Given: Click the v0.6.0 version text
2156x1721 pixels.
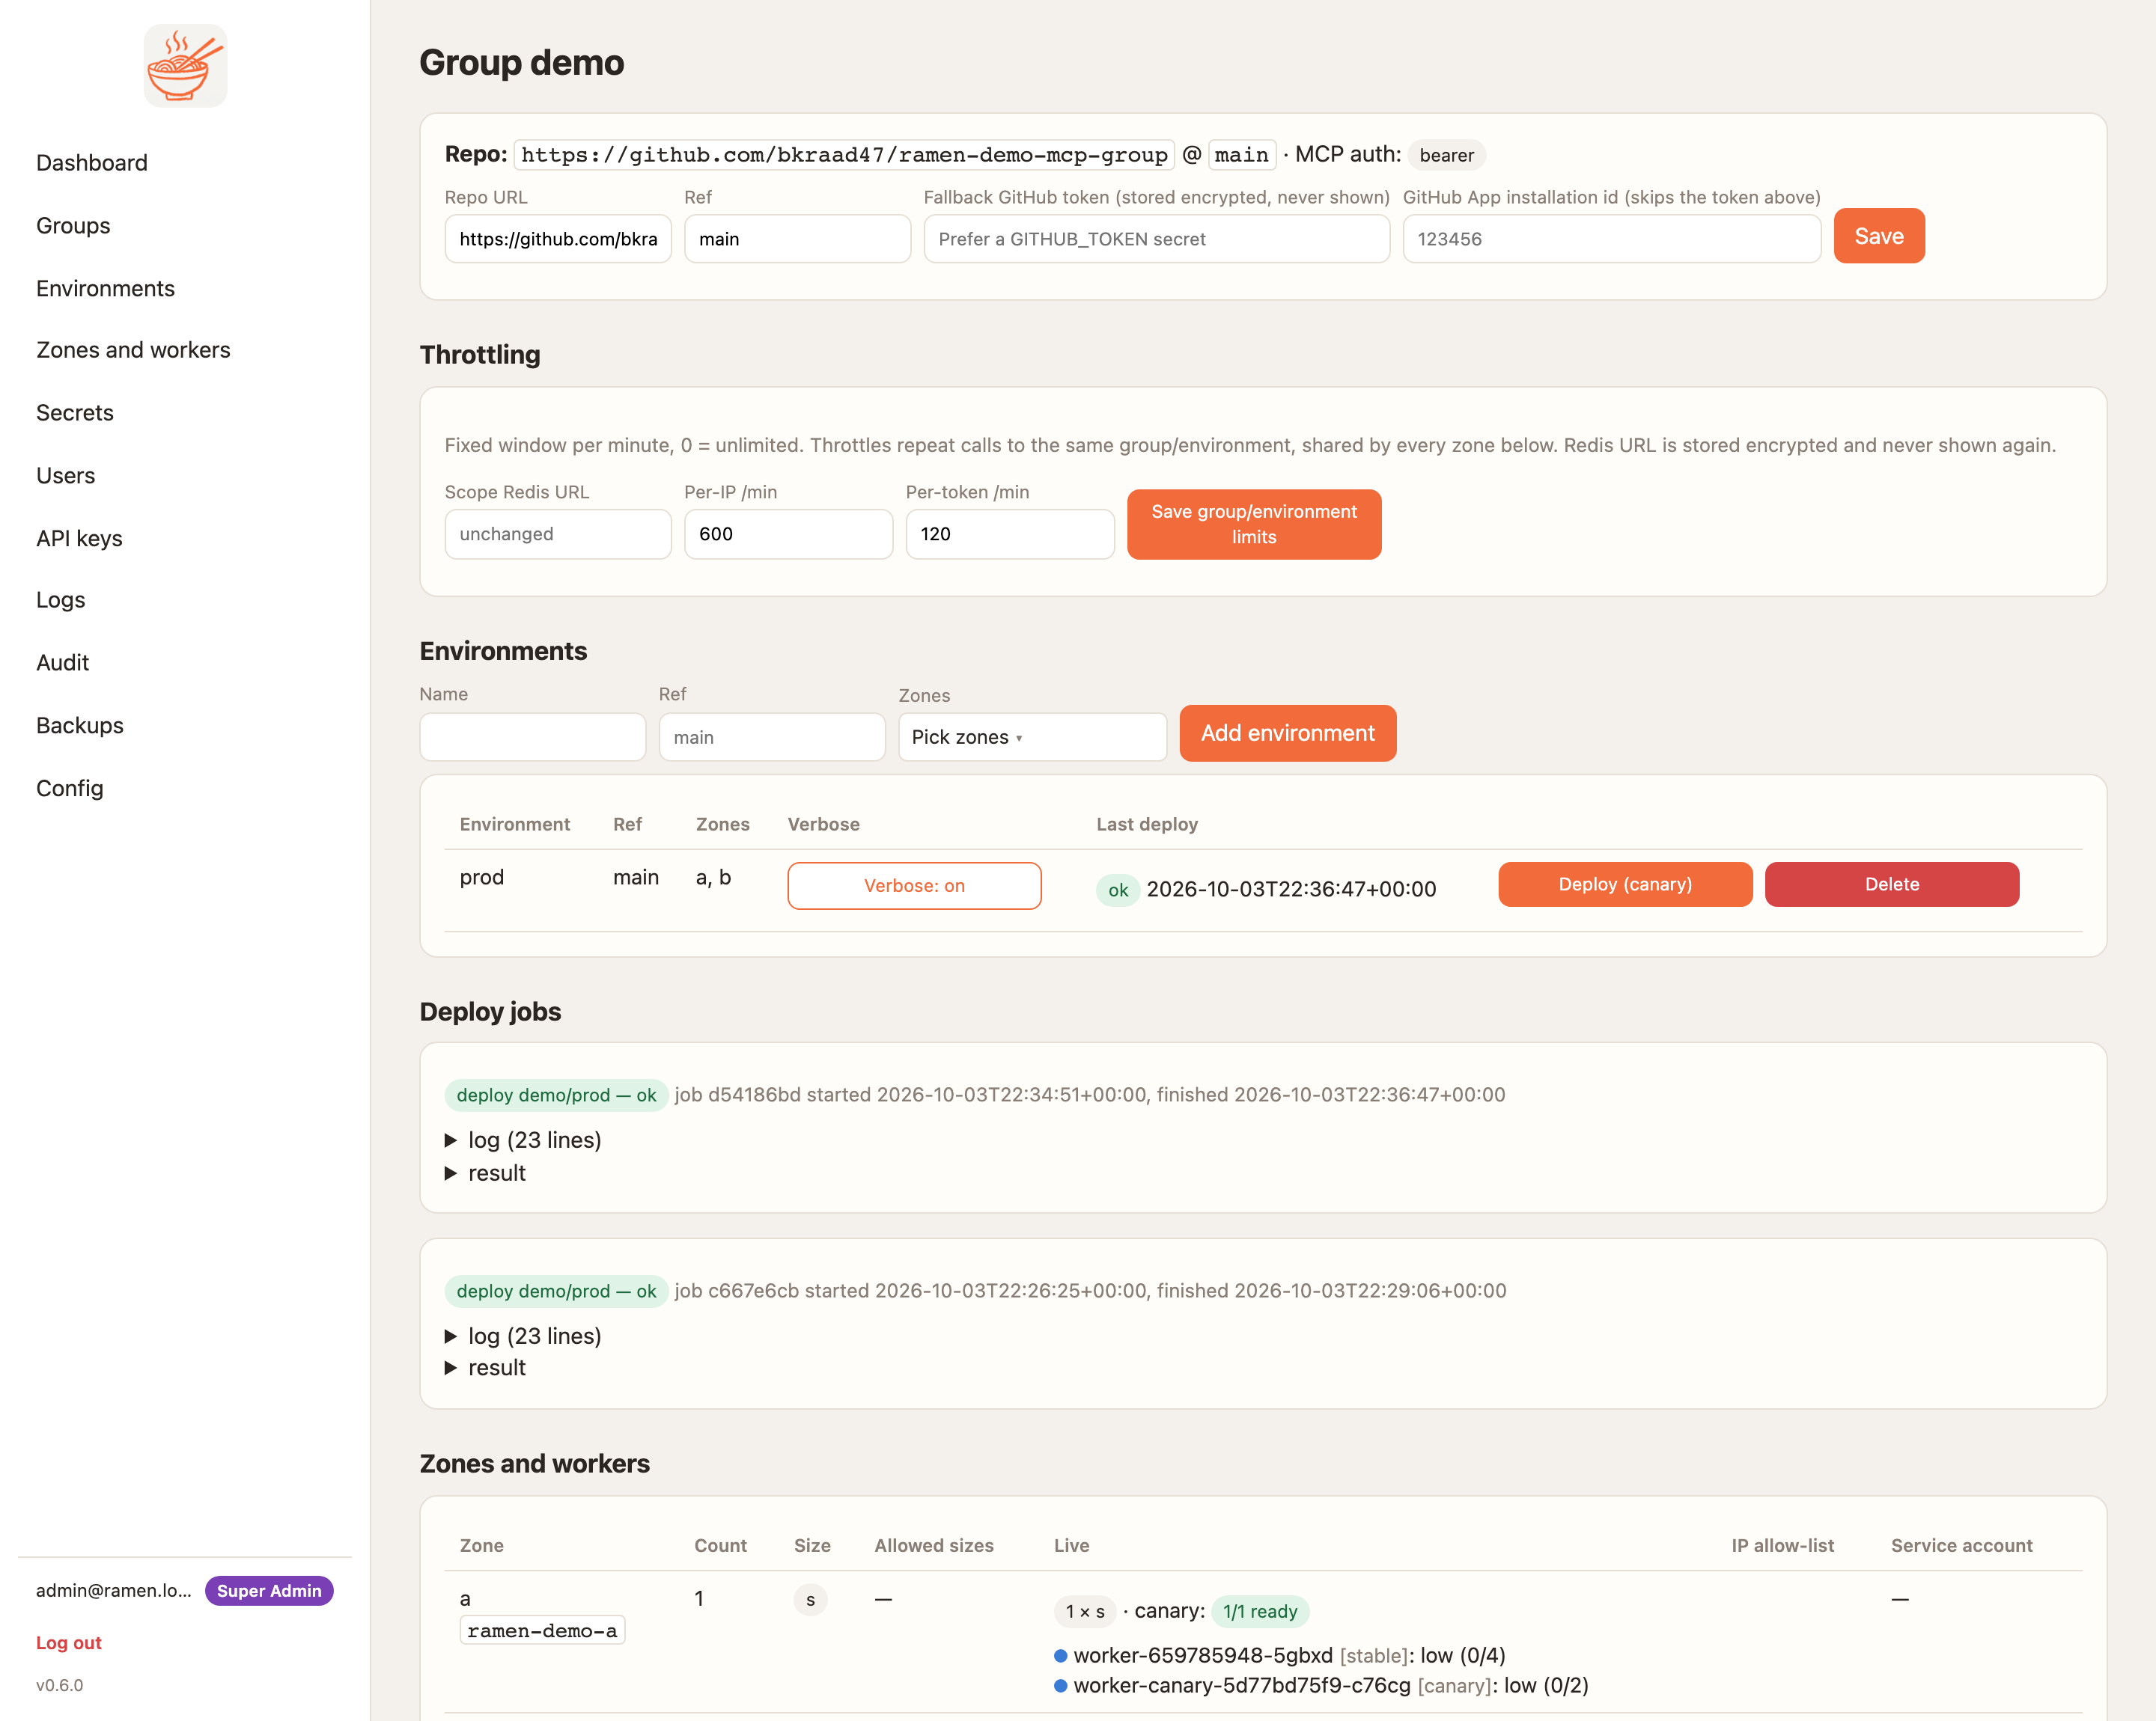Looking at the screenshot, I should (59, 1685).
